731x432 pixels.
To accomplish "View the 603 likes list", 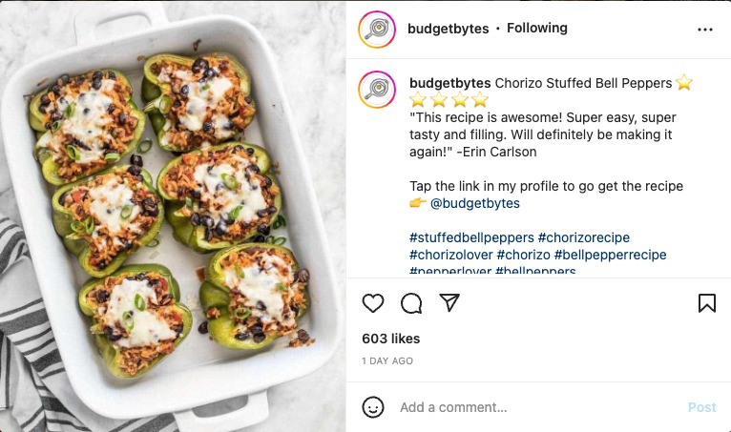I will [391, 339].
